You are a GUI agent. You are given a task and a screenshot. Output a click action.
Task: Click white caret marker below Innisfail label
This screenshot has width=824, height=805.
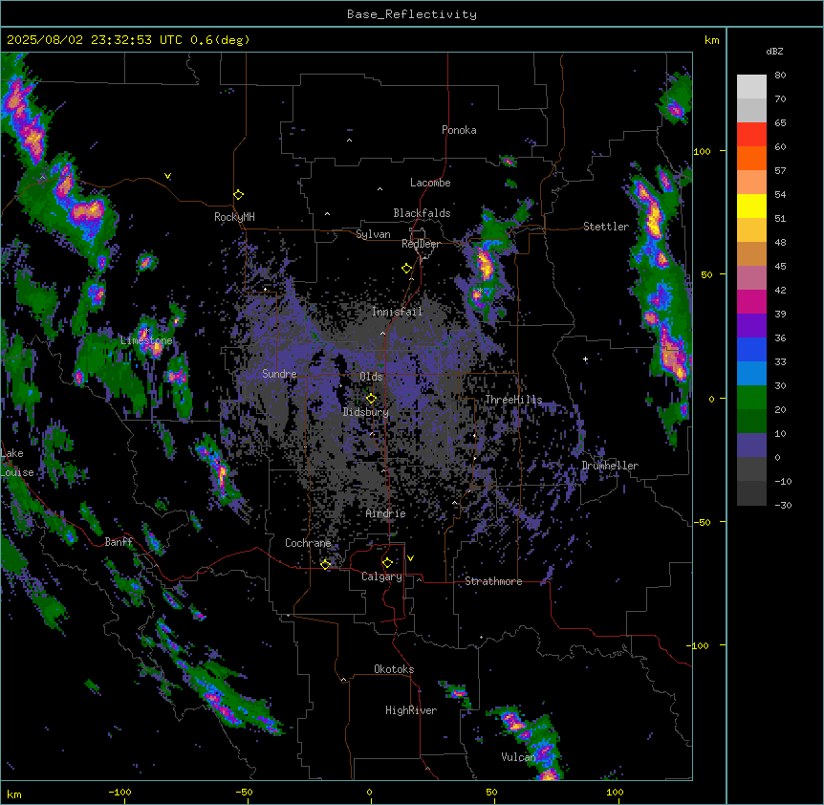pos(382,334)
